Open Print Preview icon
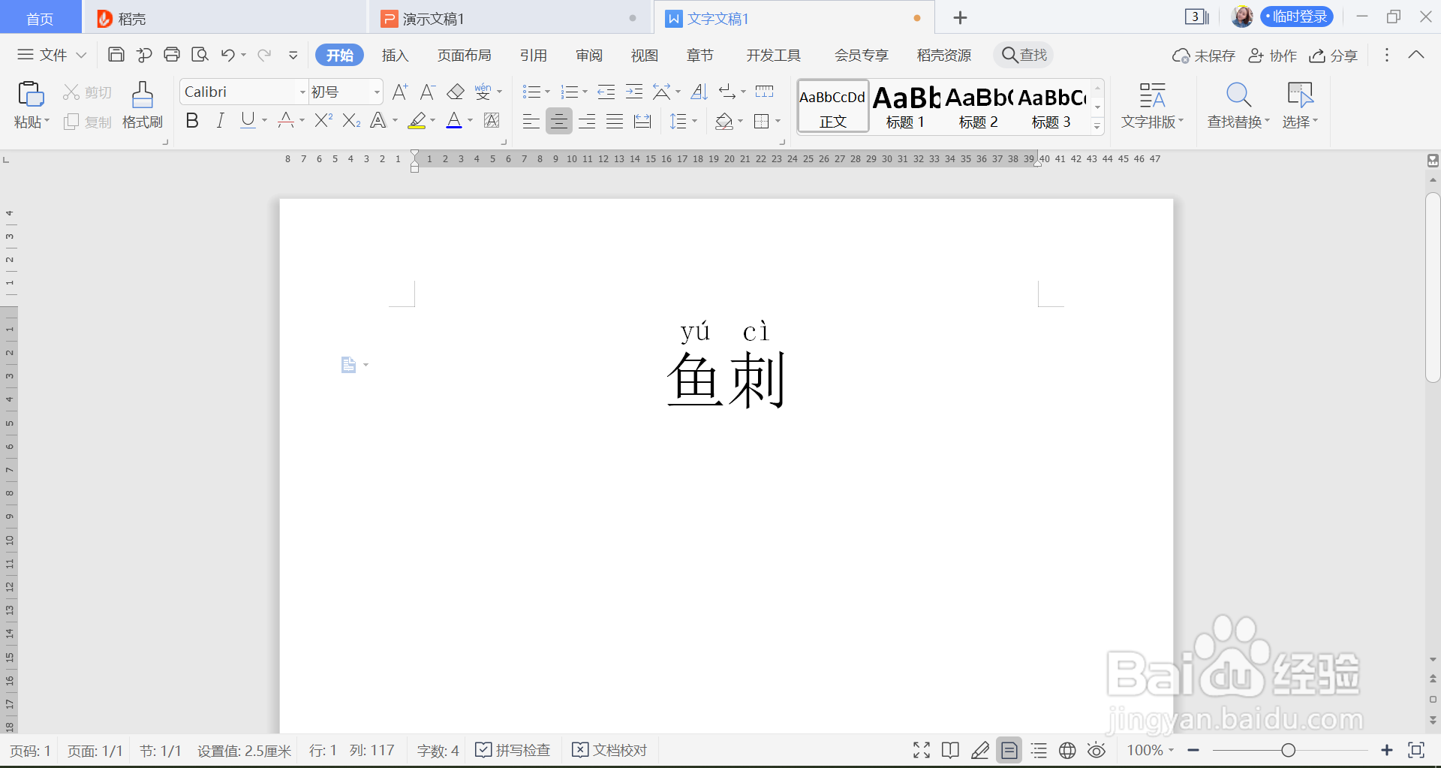1441x768 pixels. coord(200,55)
